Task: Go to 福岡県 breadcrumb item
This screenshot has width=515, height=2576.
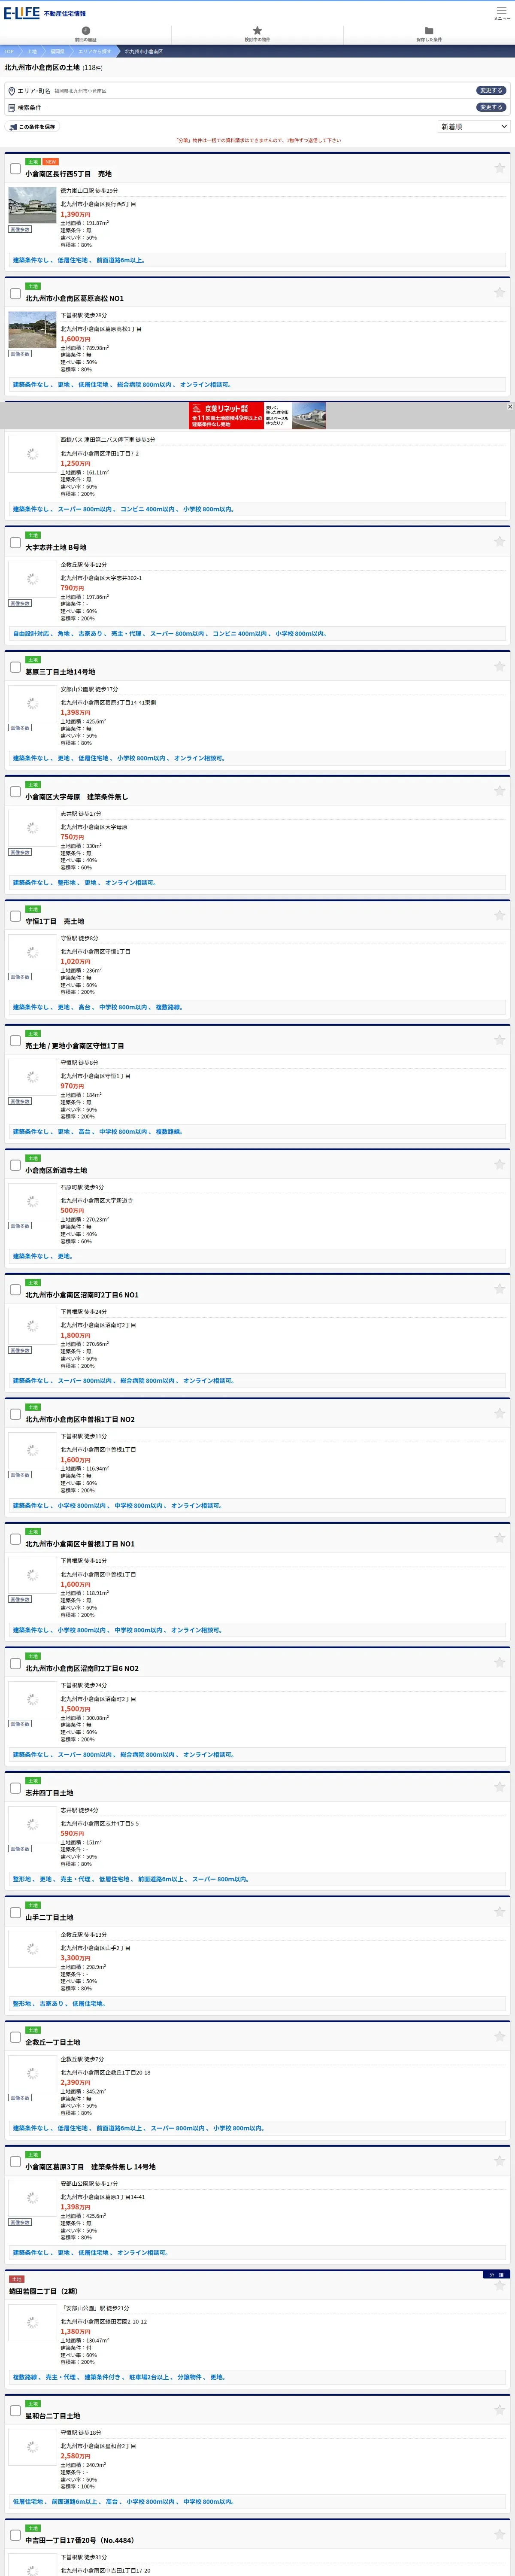Action: [57, 51]
